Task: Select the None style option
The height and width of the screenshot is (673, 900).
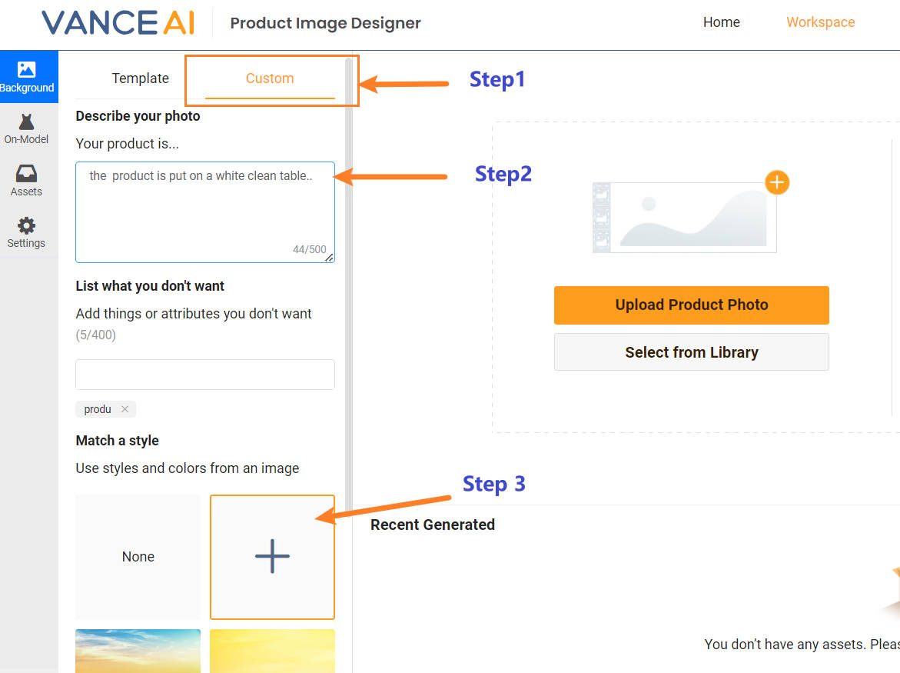Action: click(x=138, y=557)
